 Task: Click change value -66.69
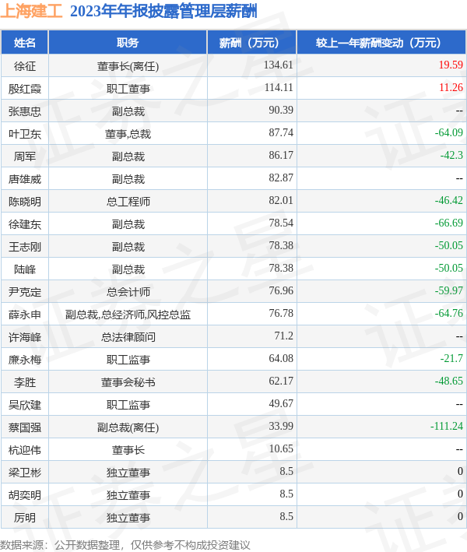[448, 223]
